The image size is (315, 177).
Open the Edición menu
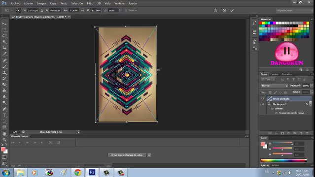(29, 3)
